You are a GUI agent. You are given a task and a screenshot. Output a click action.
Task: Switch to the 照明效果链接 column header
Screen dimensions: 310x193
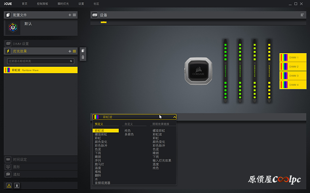click(161, 124)
